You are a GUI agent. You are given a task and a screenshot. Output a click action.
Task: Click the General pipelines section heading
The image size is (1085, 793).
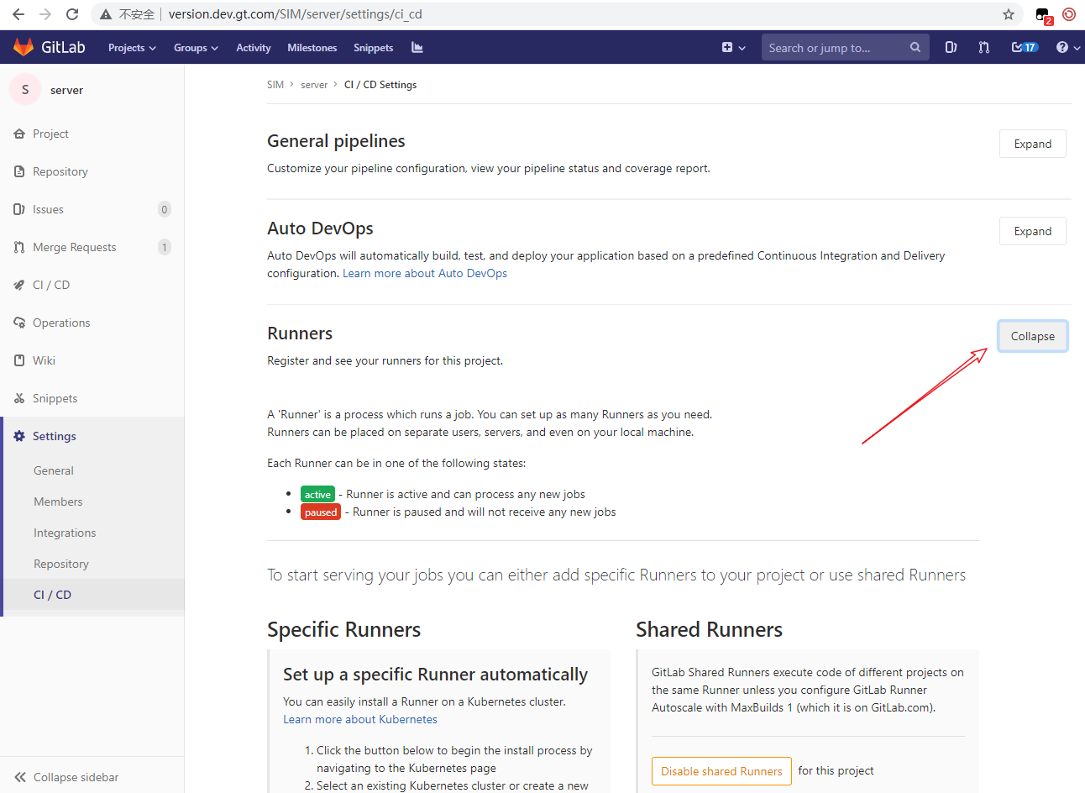pos(336,141)
